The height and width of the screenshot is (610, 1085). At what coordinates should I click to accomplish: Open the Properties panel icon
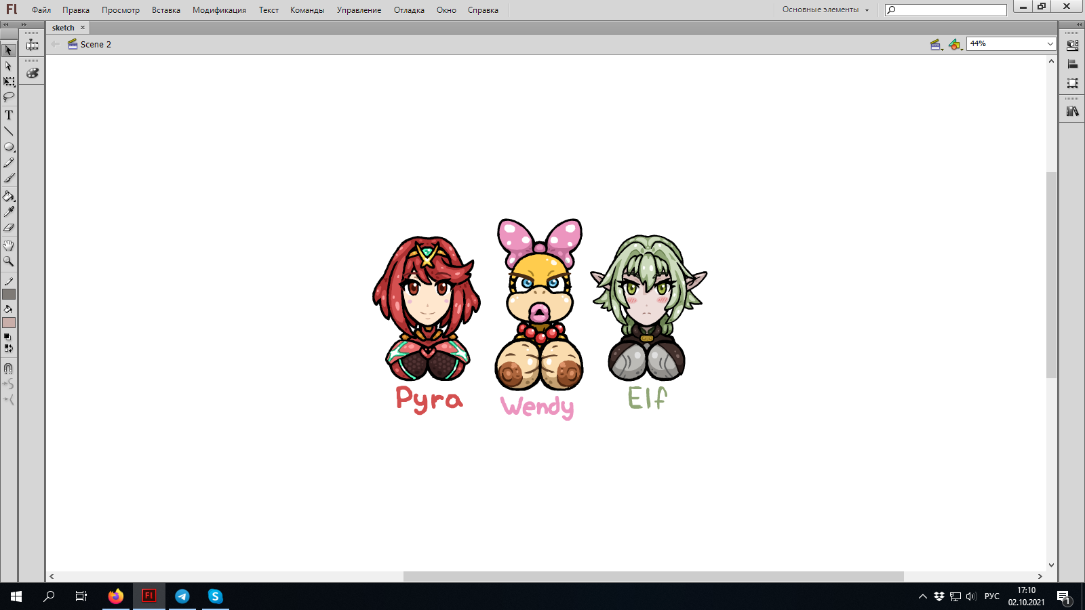click(x=1072, y=45)
